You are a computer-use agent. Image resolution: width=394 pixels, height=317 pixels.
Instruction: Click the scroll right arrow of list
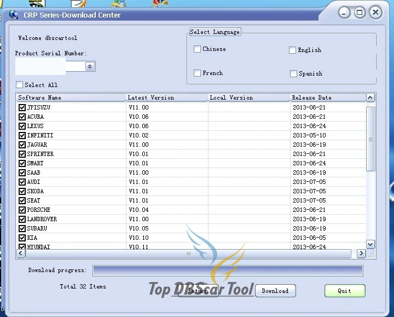(361, 253)
